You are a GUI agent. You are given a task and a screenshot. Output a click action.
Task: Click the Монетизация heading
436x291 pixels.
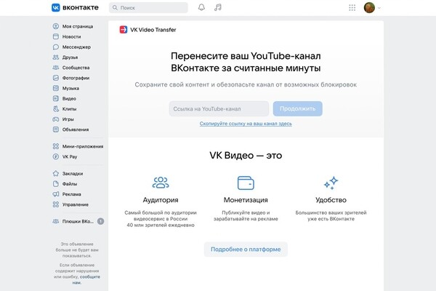[246, 199]
